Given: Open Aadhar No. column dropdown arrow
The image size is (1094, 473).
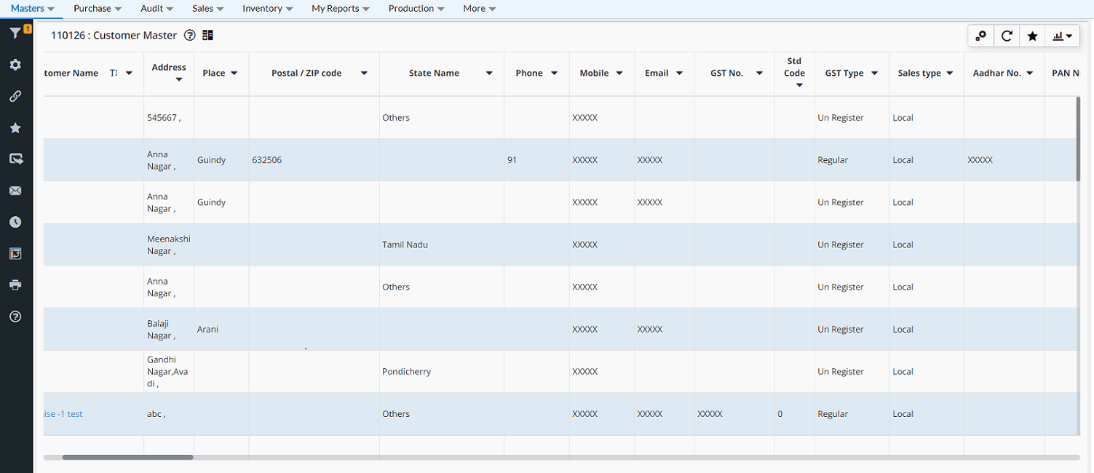Looking at the screenshot, I should coord(1030,73).
